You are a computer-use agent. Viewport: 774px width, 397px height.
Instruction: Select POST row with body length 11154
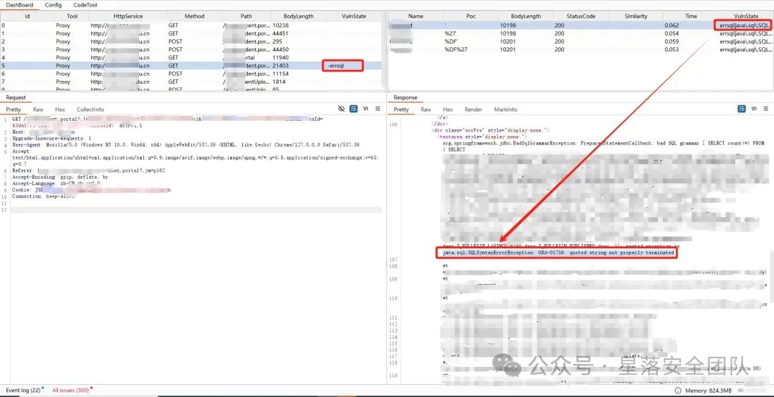pos(191,74)
